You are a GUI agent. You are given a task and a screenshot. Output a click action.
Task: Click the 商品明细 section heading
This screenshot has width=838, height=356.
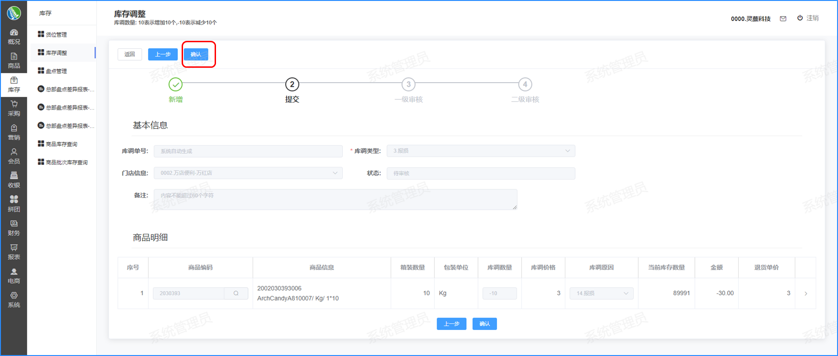(x=150, y=238)
